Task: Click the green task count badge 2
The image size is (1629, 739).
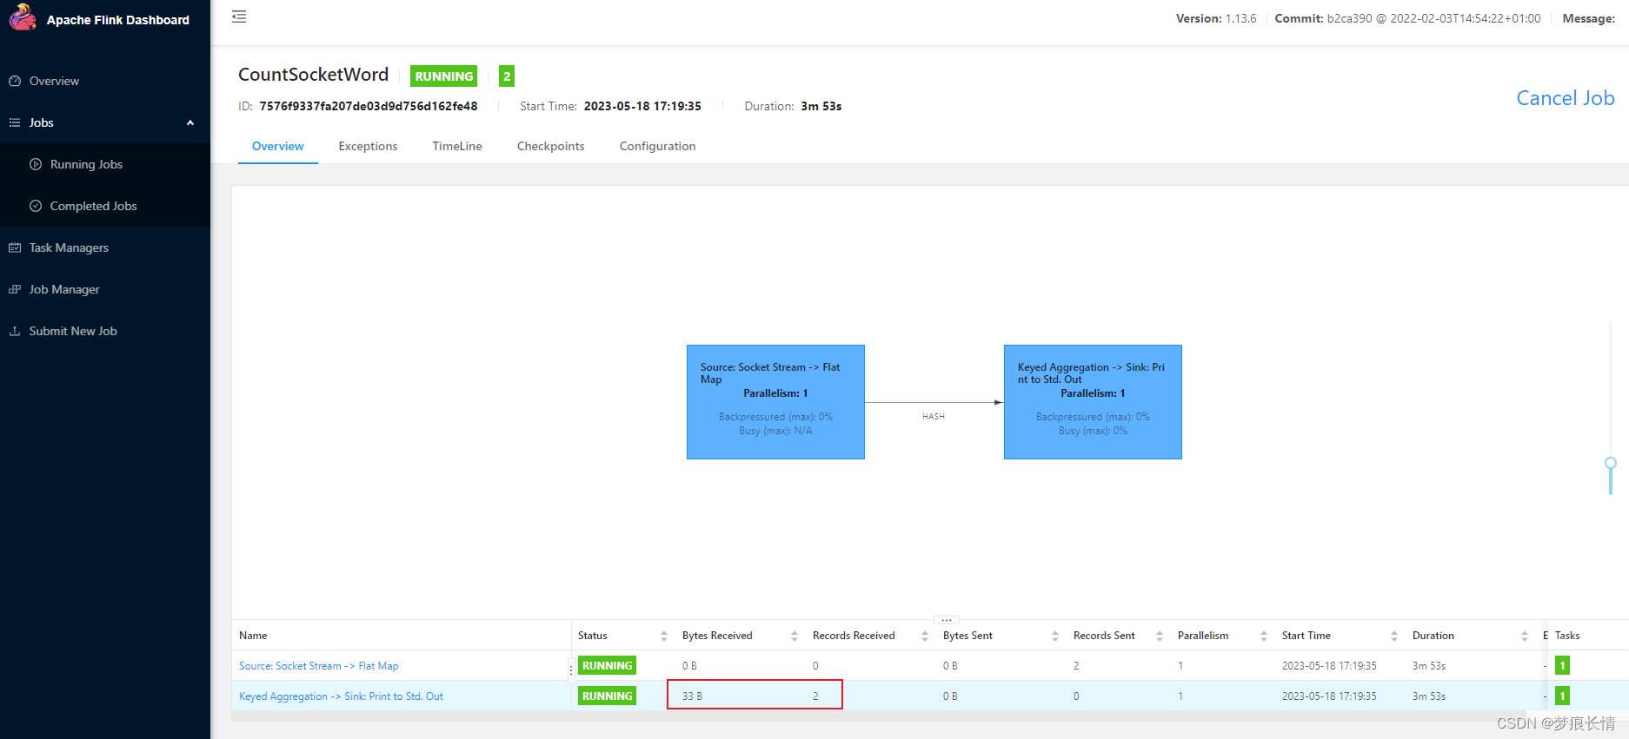Action: pyautogui.click(x=507, y=76)
